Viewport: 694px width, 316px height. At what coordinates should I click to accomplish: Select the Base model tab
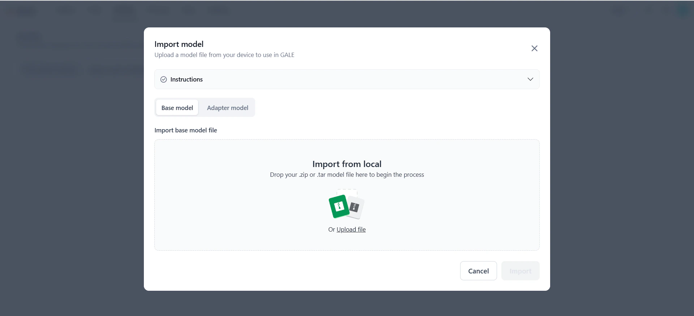[x=177, y=107]
